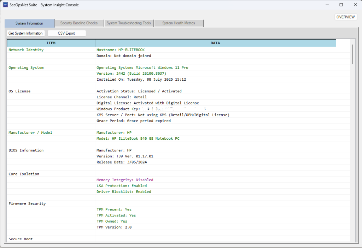The height and width of the screenshot is (248, 362).
Task: Select the System Information tab
Action: click(x=29, y=23)
